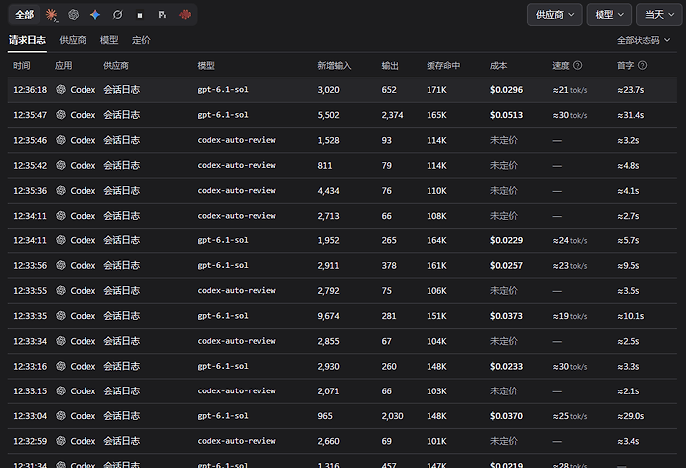Click the 新增输入 column header
The width and height of the screenshot is (686, 468).
[334, 66]
